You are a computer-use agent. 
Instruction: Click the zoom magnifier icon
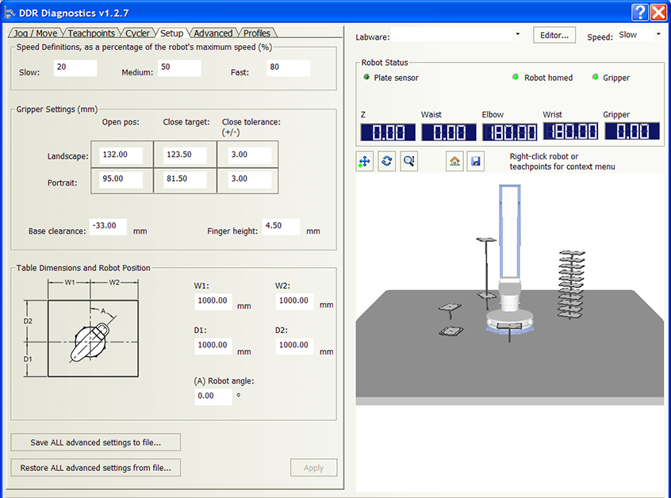pyautogui.click(x=408, y=161)
